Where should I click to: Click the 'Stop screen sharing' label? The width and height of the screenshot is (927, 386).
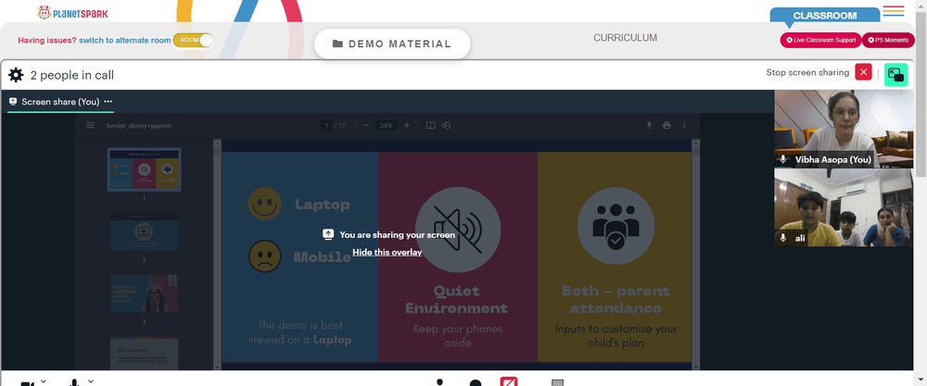[807, 72]
